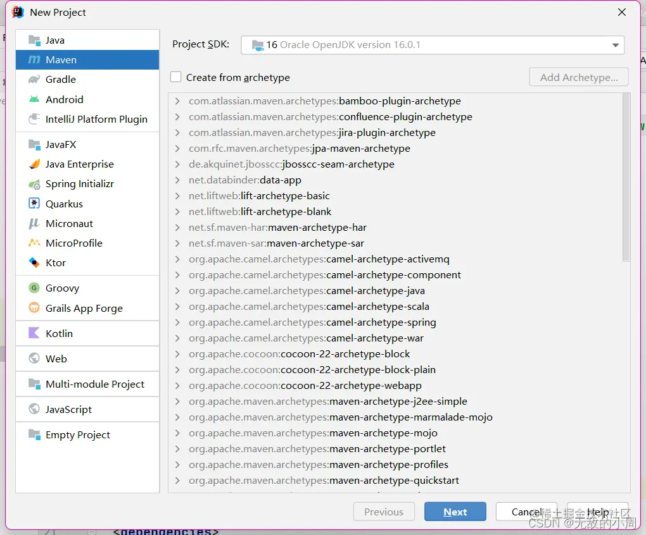Expand bamboo-plugin-archetype tree node
The height and width of the screenshot is (535, 646).
(177, 101)
